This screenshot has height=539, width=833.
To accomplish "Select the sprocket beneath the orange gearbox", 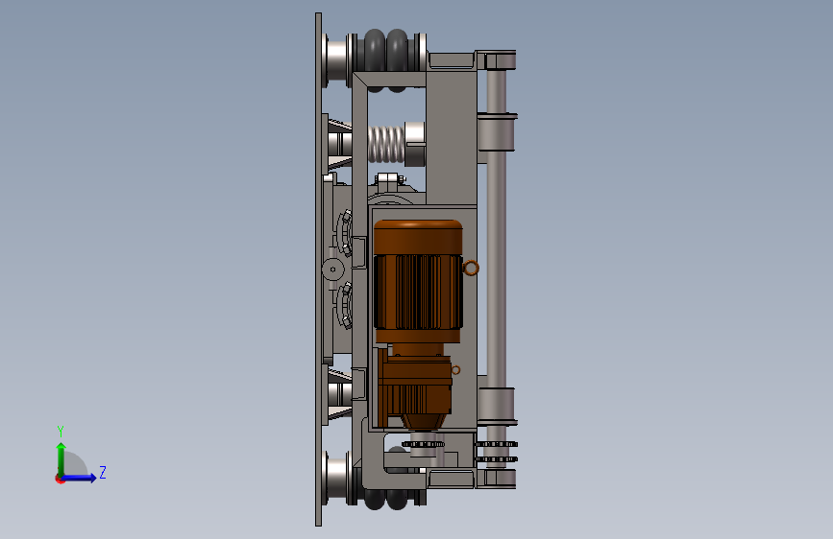I will point(423,445).
